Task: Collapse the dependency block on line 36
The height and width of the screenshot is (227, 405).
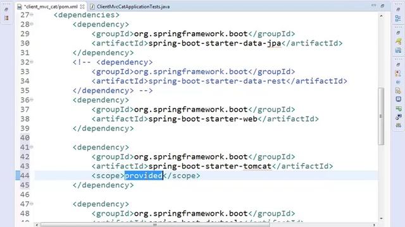Action: pos(32,100)
